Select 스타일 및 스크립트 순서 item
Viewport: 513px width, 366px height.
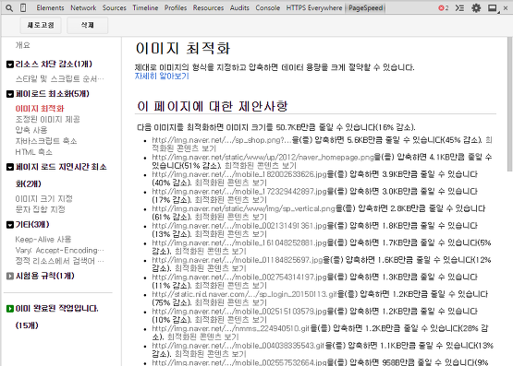[x=59, y=78]
